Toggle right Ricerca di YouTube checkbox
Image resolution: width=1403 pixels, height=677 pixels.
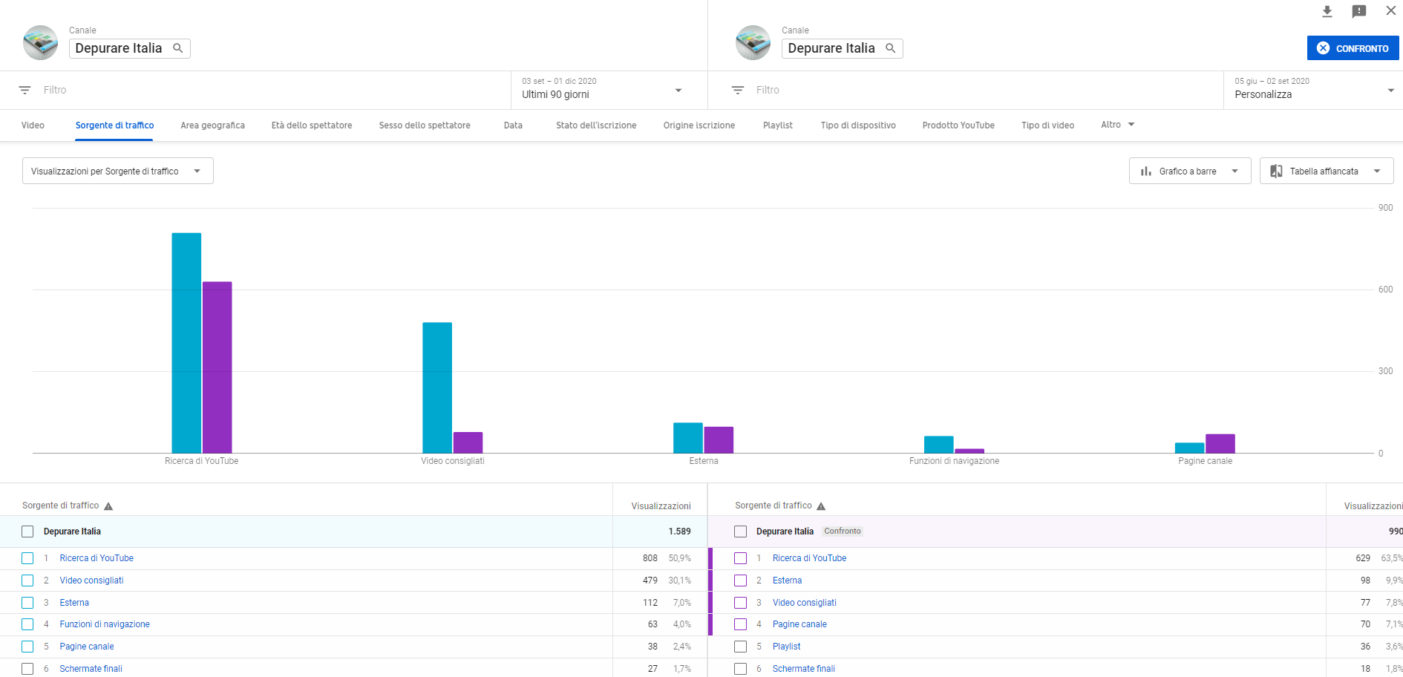tap(740, 558)
